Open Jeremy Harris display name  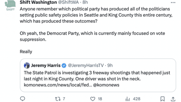click(46, 65)
